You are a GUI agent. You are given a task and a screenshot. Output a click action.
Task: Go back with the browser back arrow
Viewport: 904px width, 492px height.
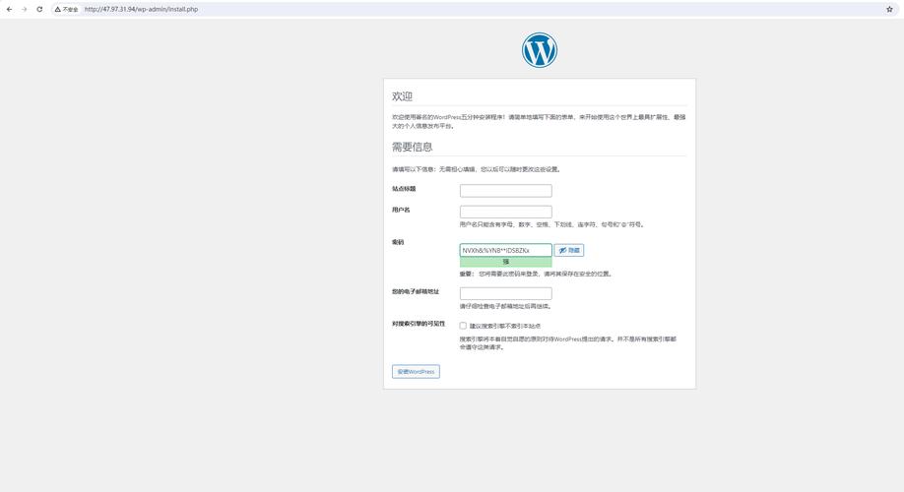tap(9, 9)
